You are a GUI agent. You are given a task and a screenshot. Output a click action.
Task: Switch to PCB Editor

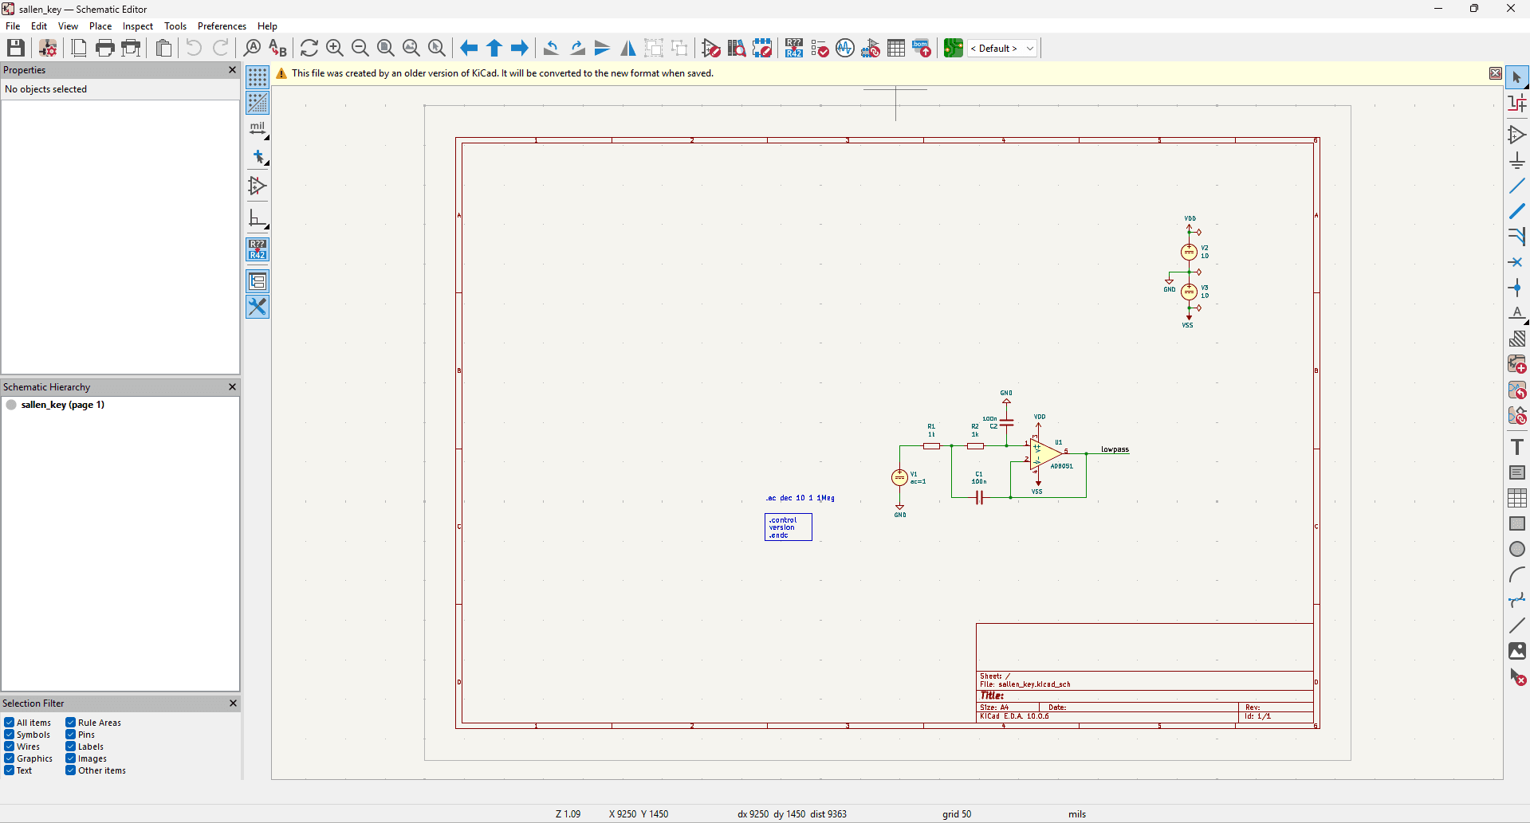point(954,48)
